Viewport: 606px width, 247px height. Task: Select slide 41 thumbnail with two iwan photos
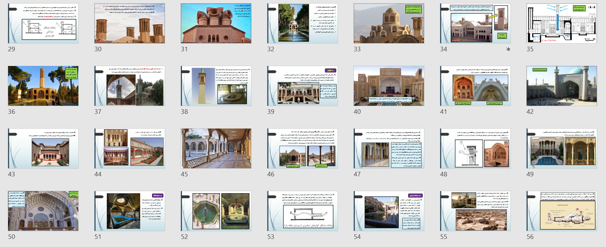click(475, 86)
